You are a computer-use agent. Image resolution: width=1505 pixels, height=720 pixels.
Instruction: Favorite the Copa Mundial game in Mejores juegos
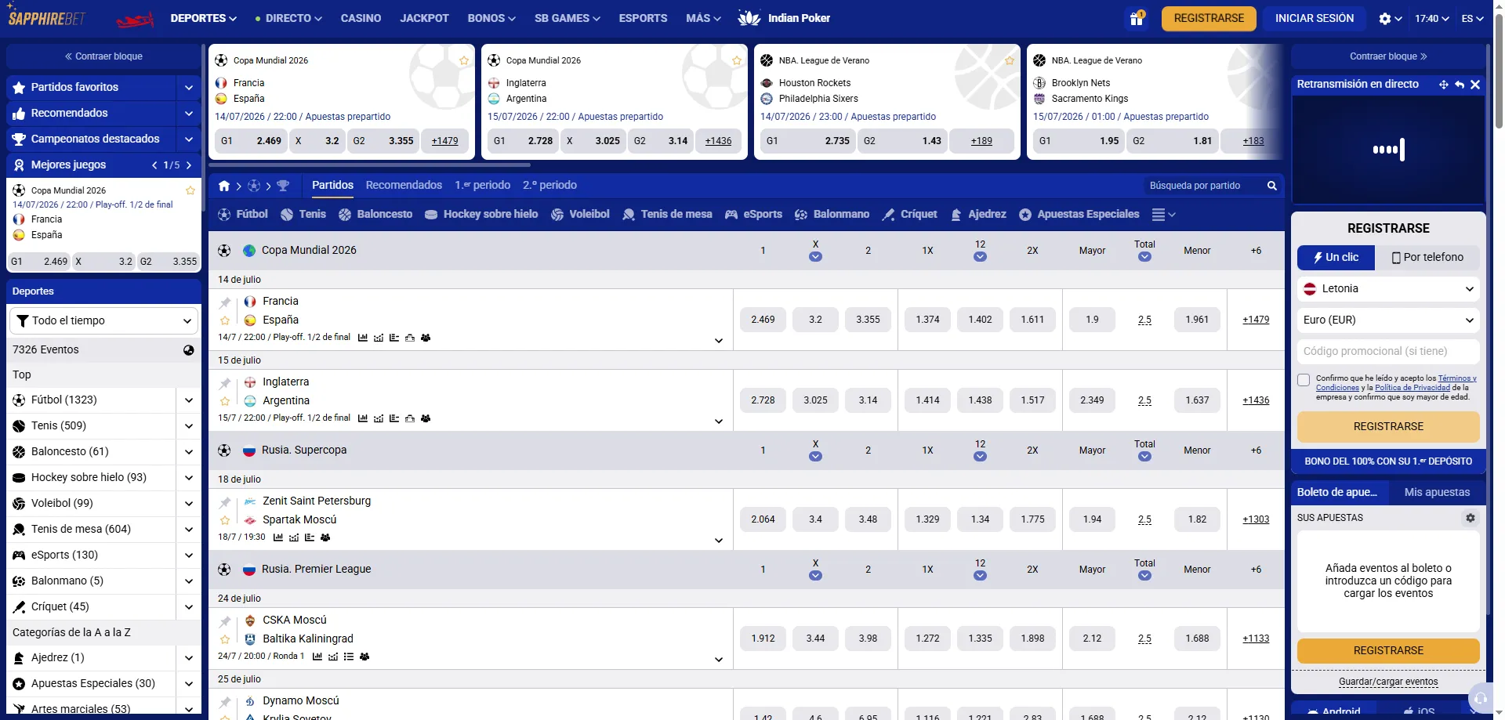[x=190, y=190]
